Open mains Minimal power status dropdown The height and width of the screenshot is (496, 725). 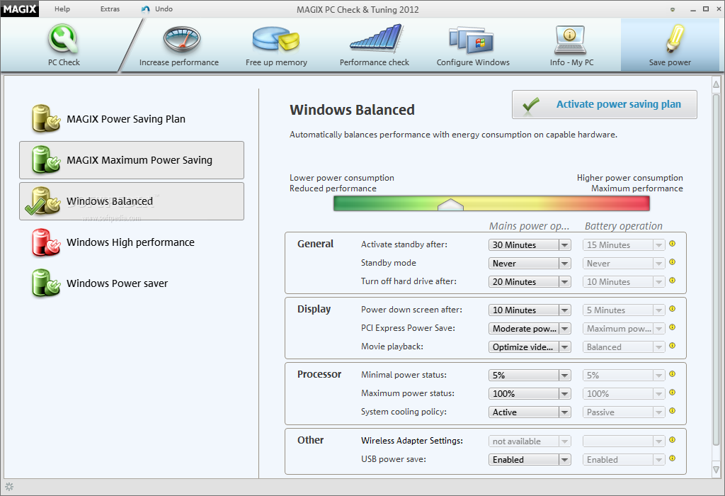point(530,376)
